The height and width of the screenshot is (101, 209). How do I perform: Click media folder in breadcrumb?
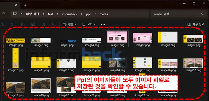point(104,14)
